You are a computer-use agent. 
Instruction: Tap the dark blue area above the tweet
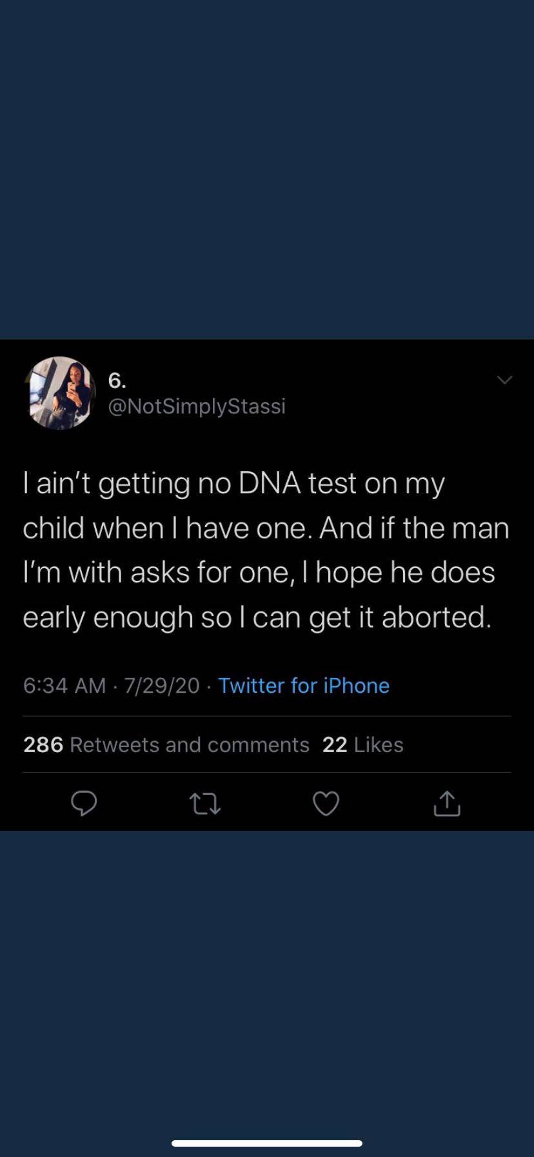[267, 168]
